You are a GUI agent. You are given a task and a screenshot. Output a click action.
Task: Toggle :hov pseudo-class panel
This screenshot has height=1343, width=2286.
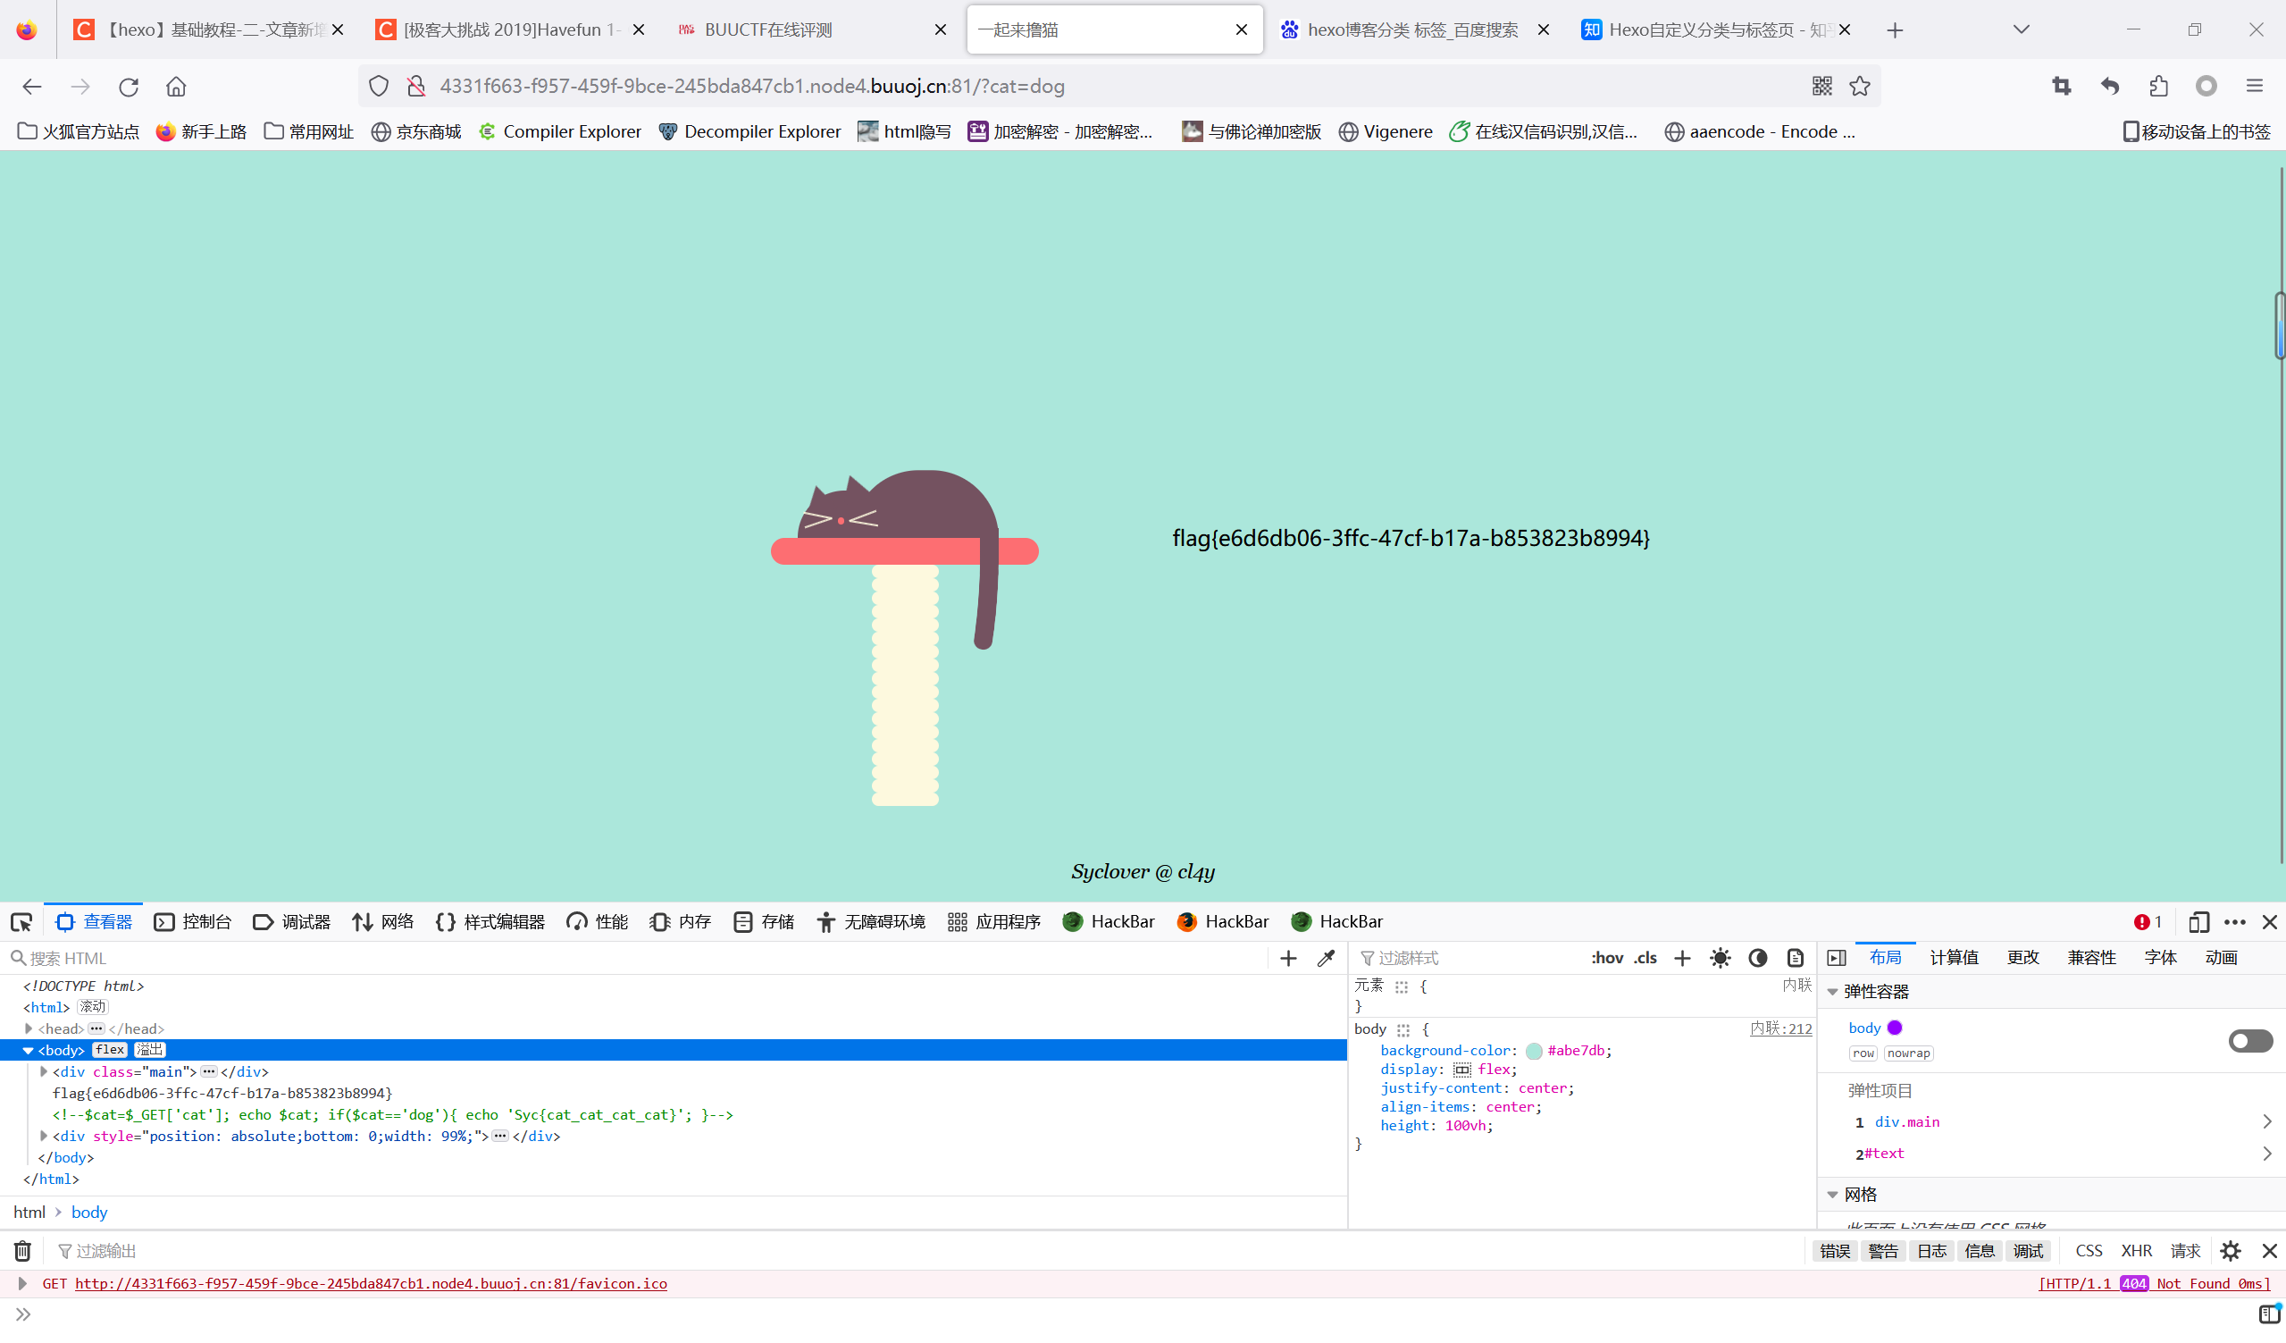tap(1606, 958)
